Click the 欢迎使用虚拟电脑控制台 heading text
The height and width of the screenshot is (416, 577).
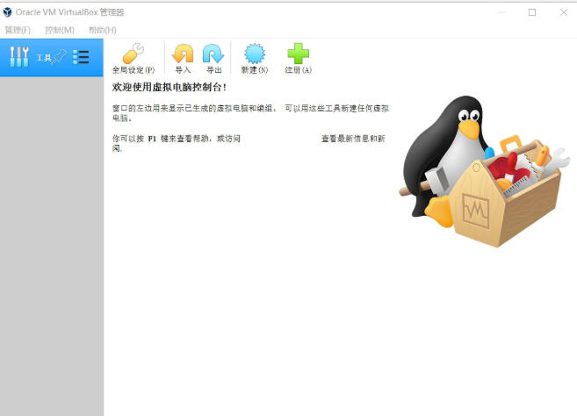pyautogui.click(x=169, y=87)
